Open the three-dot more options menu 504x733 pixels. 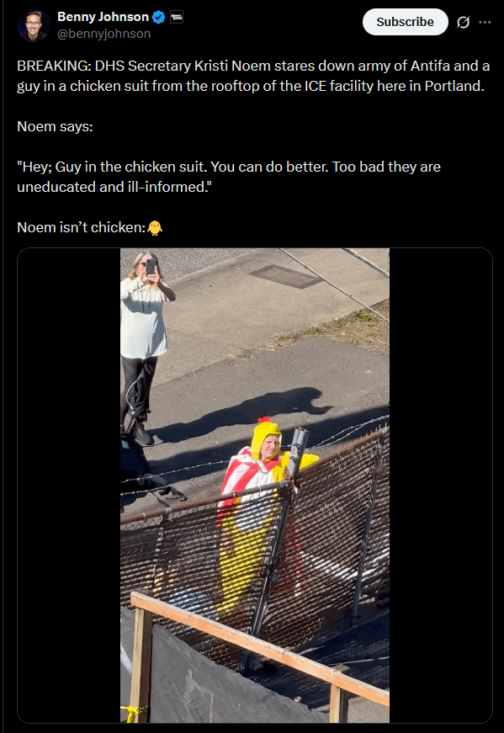485,22
